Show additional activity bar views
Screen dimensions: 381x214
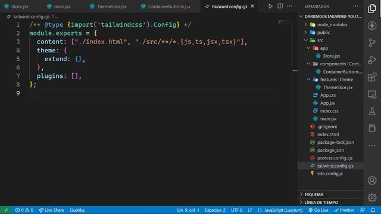[371, 146]
